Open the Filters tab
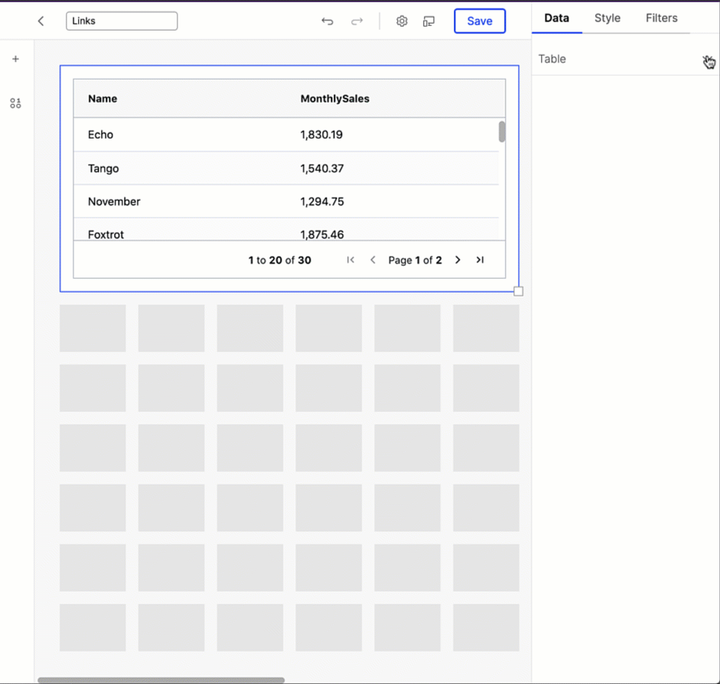This screenshot has height=684, width=720. [x=661, y=18]
